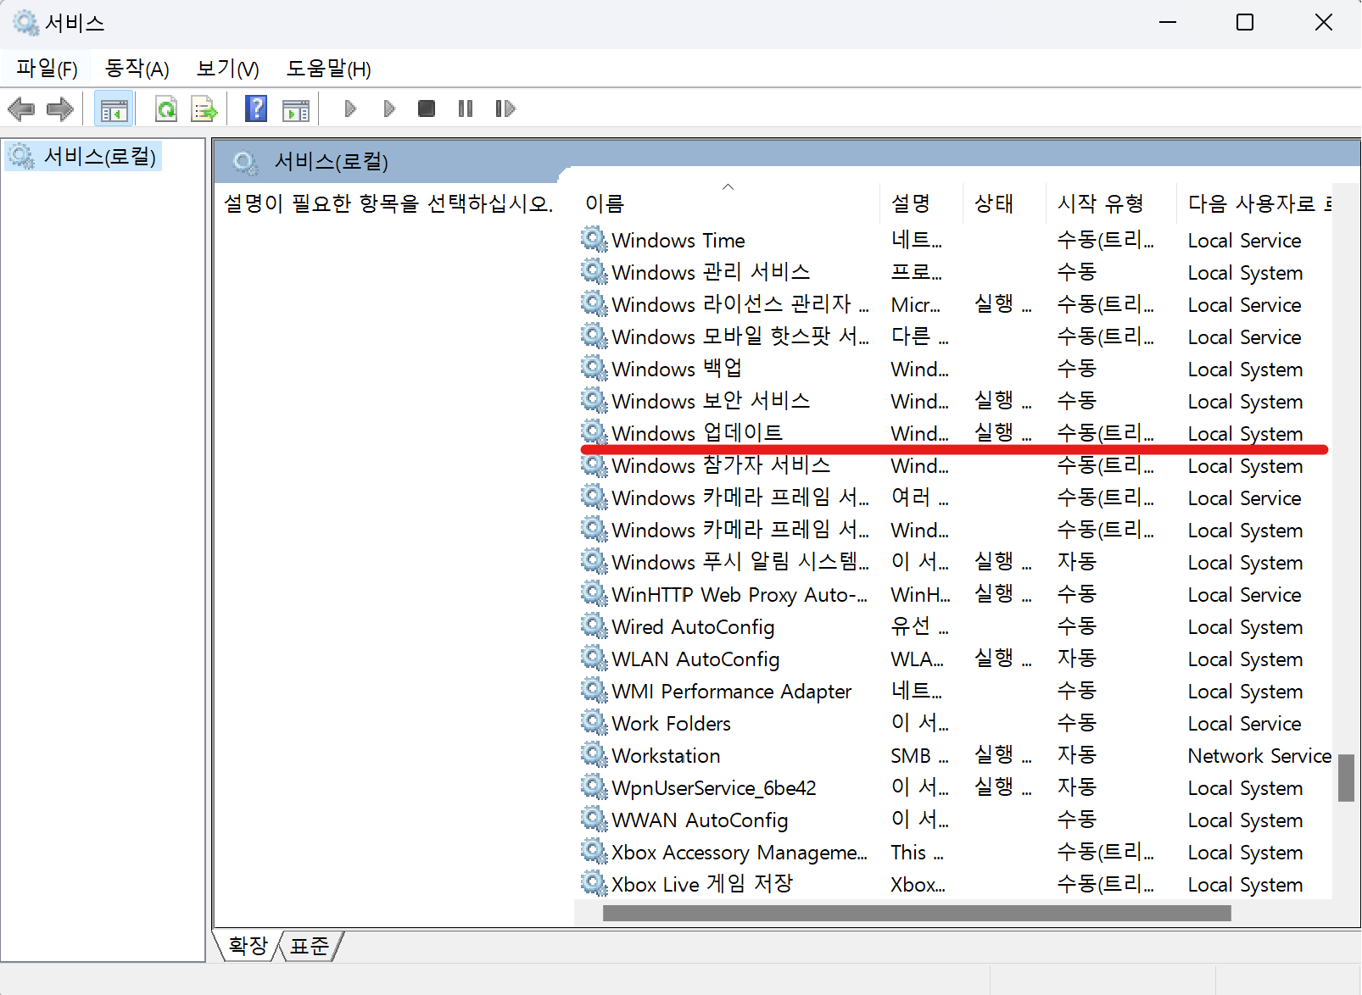Click the Restart service icon
The width and height of the screenshot is (1362, 995).
[505, 108]
